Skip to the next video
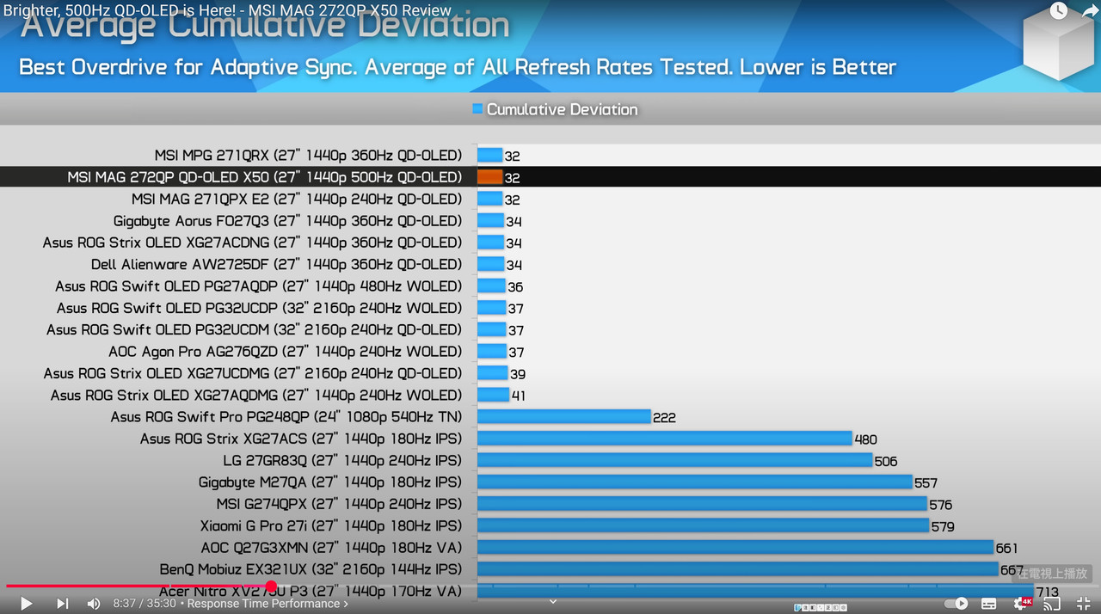This screenshot has width=1101, height=614. coord(62,604)
